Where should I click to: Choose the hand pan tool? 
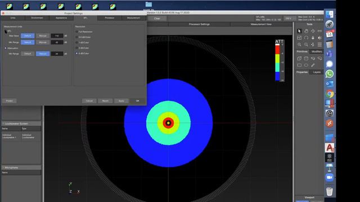point(306,31)
